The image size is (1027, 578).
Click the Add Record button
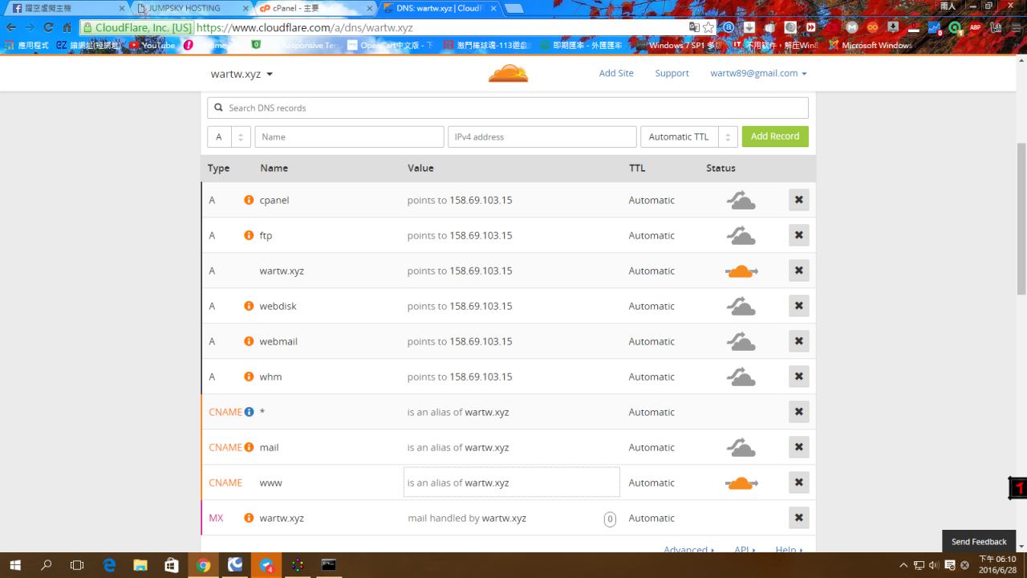(775, 136)
